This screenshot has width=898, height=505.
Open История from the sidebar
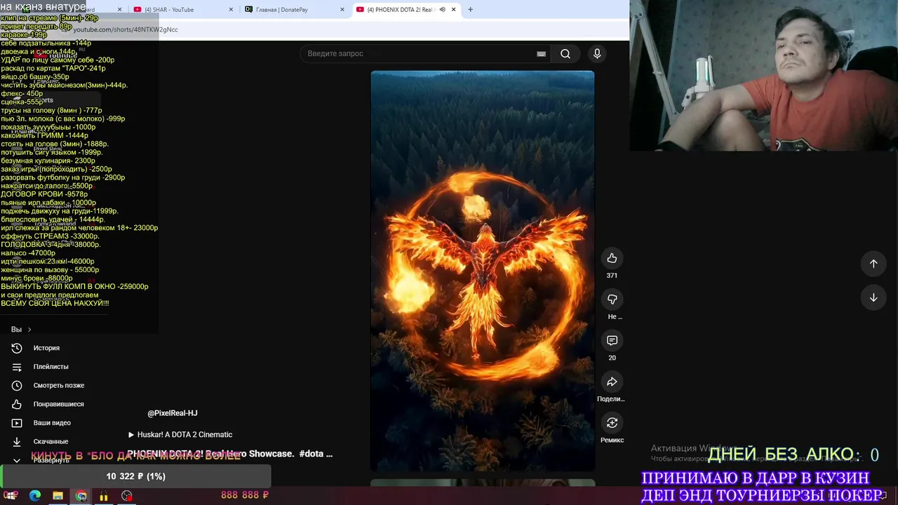click(x=46, y=348)
